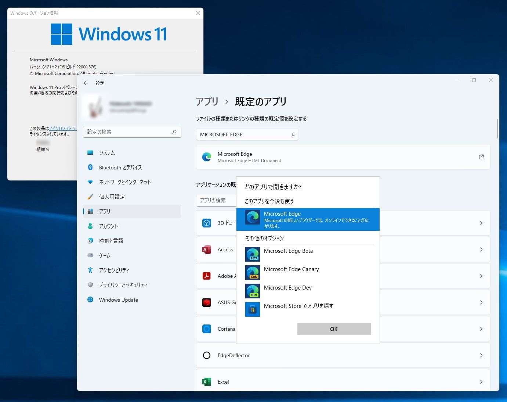The height and width of the screenshot is (402, 507).
Task: Click the アプリの検索 field
Action: coord(216,200)
